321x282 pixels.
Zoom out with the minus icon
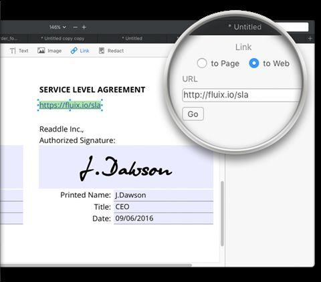coord(76,27)
